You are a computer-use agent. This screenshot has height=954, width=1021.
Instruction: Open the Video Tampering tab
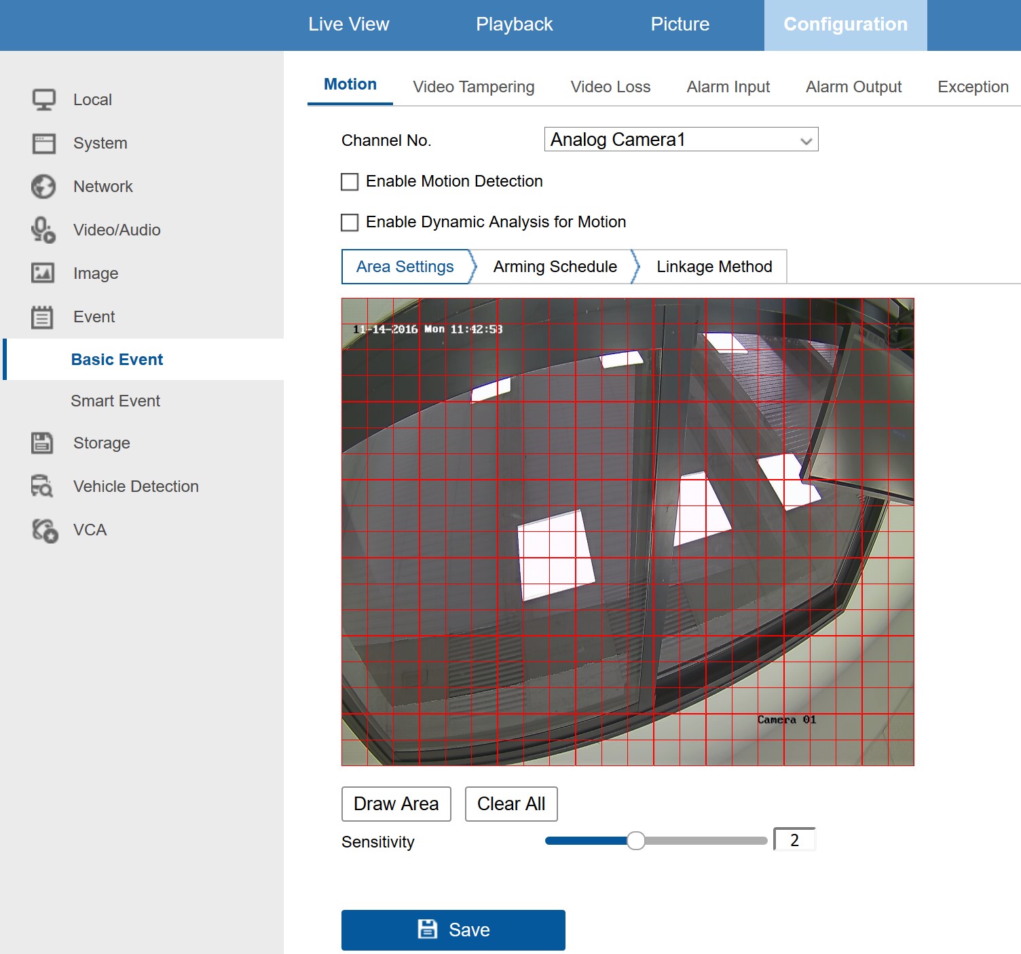point(474,87)
